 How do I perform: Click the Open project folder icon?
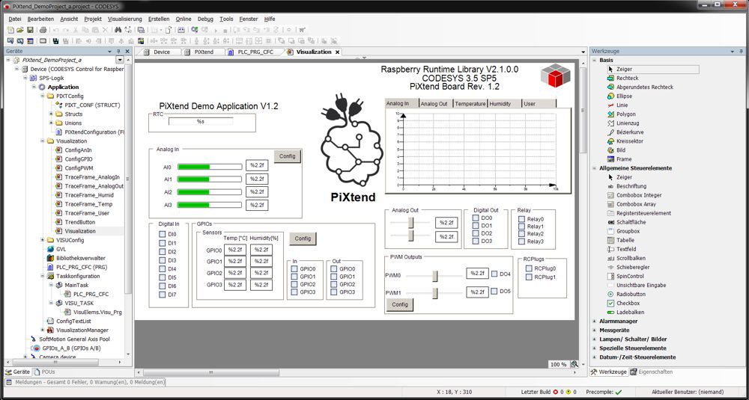point(20,30)
